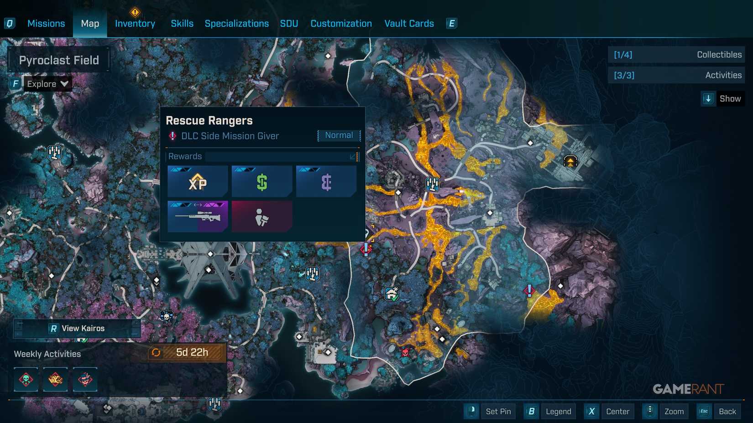Click the B key icon for Legend
The width and height of the screenshot is (753, 423).
531,412
